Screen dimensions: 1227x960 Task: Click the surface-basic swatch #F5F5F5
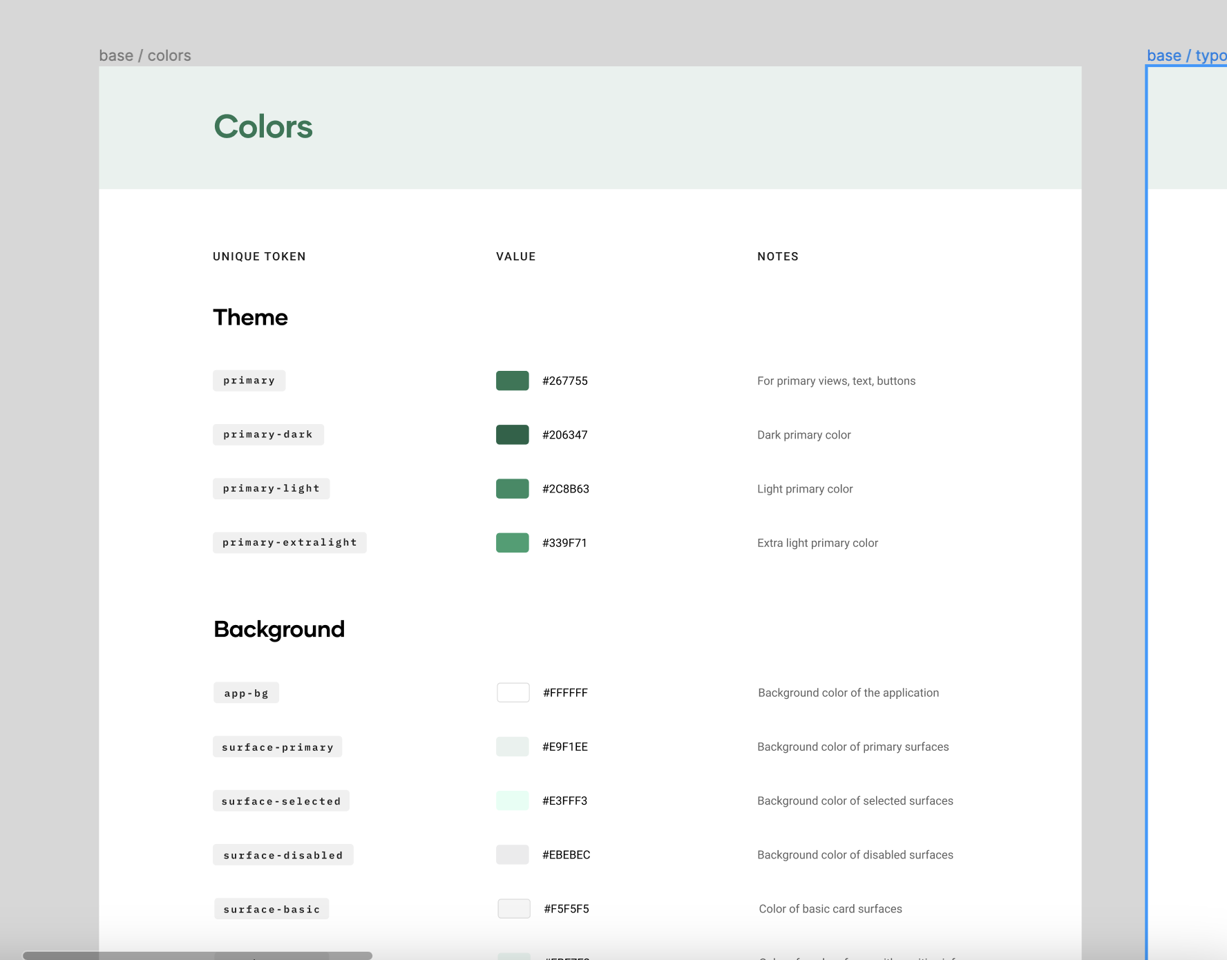(513, 909)
